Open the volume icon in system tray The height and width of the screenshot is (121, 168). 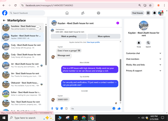click(x=143, y=118)
